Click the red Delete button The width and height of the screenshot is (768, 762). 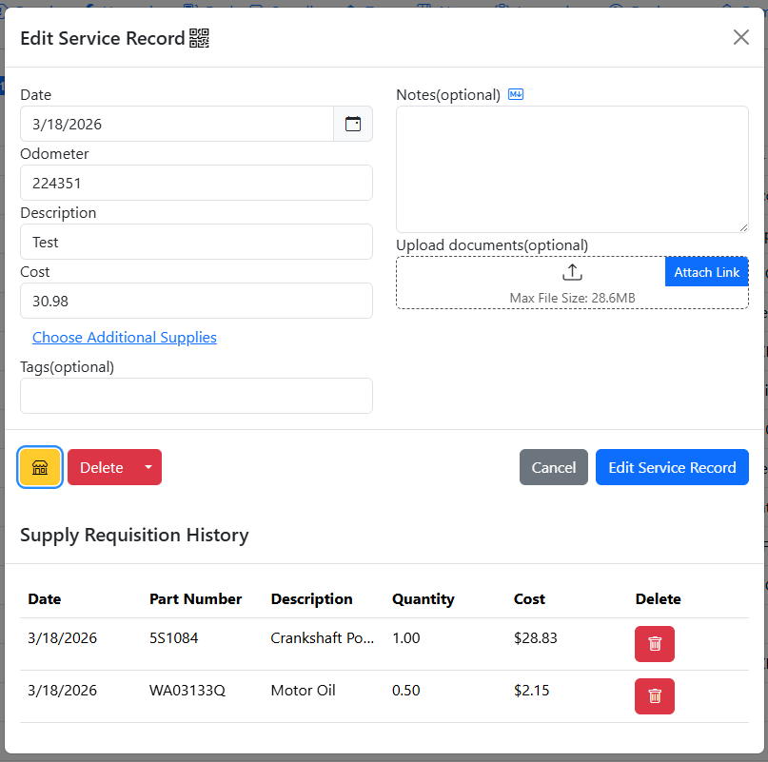click(101, 467)
